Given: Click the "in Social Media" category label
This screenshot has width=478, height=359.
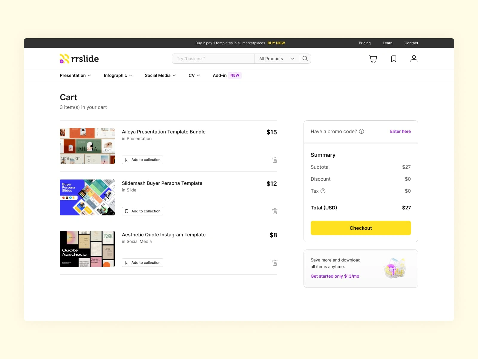Looking at the screenshot, I should [x=137, y=241].
